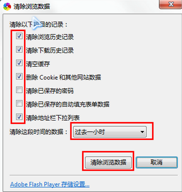
Task: Check the 清除已保存的自动填充表单数据 checkbox
Action: pos(19,103)
